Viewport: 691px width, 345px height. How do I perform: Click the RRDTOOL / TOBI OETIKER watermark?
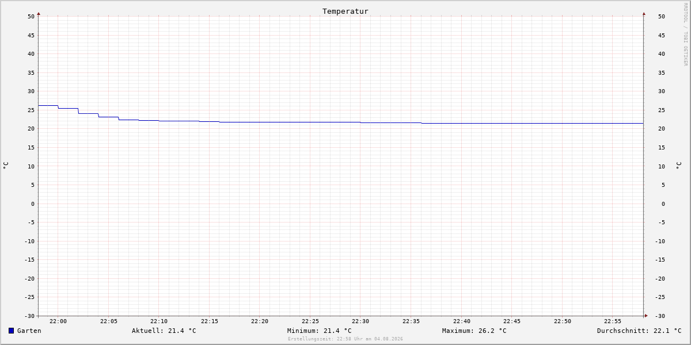point(685,34)
